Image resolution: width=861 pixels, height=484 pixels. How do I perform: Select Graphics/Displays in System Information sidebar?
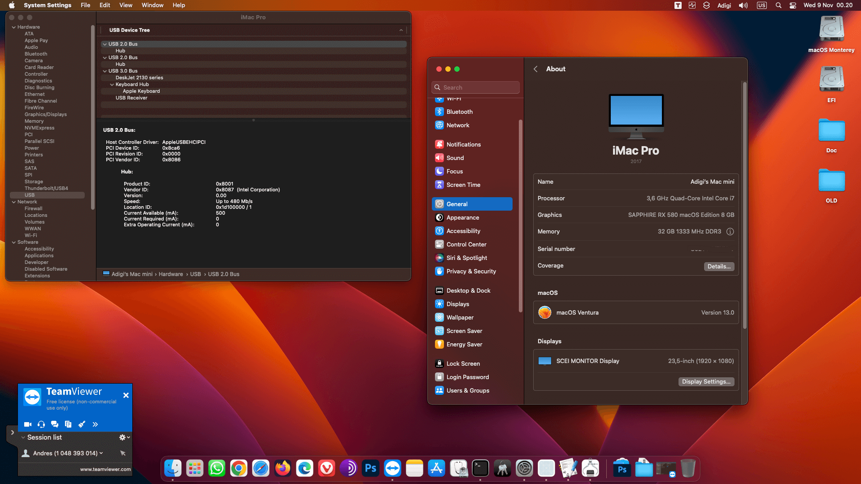(x=46, y=115)
